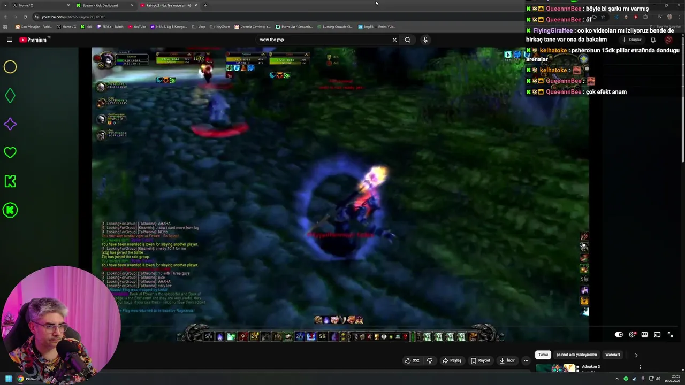The height and width of the screenshot is (385, 685).
Task: Open the player settings gear
Action: click(x=632, y=334)
